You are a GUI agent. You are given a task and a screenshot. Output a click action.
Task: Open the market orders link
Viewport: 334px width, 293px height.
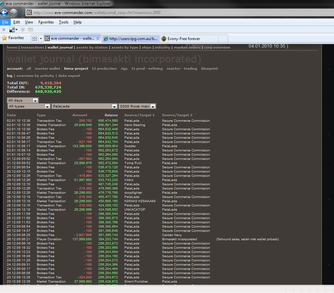[x=187, y=47]
